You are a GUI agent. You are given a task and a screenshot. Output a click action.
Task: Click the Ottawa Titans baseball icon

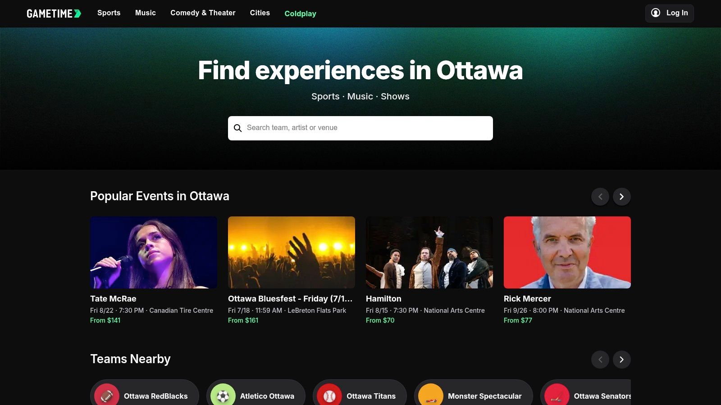[329, 396]
